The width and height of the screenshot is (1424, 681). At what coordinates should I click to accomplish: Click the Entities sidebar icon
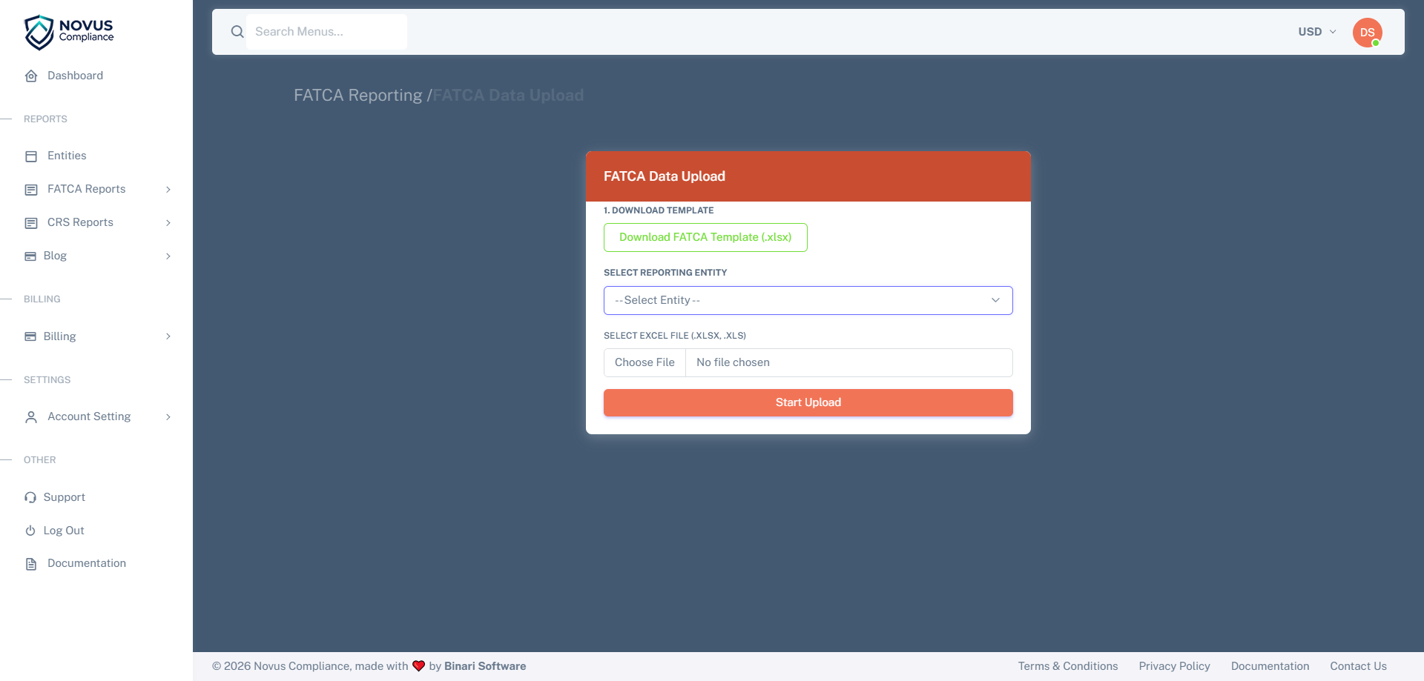click(31, 156)
